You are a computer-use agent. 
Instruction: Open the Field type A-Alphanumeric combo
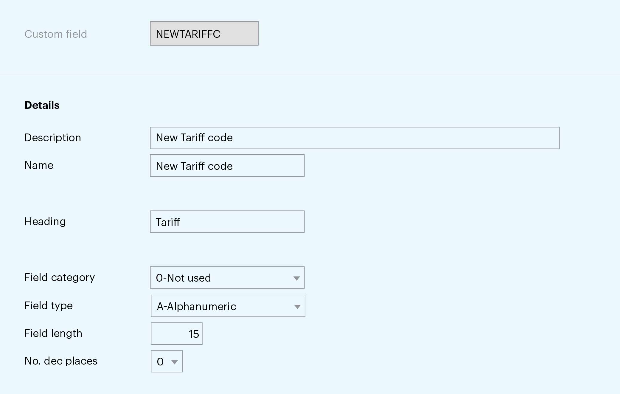pos(220,306)
